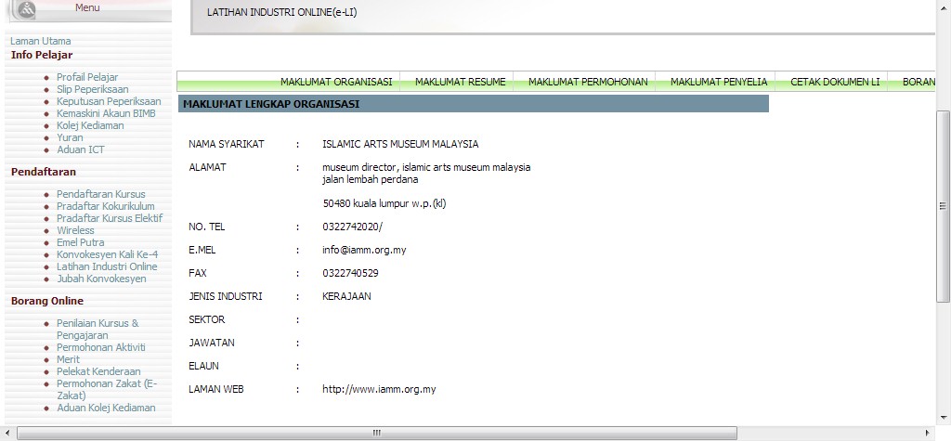Viewport: 951px width, 441px height.
Task: Click the Borang Online section heading
Action: (x=47, y=302)
